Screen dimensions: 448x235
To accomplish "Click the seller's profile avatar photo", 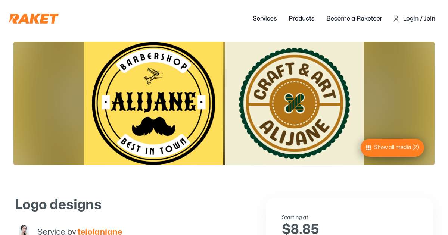I will pos(24,230).
